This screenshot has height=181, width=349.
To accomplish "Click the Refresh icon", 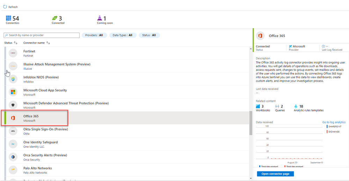I will [x=5, y=7].
